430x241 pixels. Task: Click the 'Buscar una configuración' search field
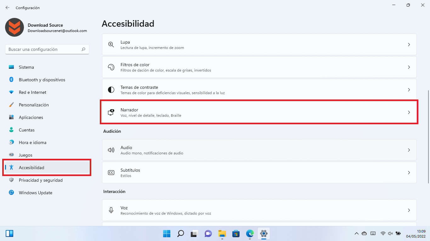tap(47, 49)
